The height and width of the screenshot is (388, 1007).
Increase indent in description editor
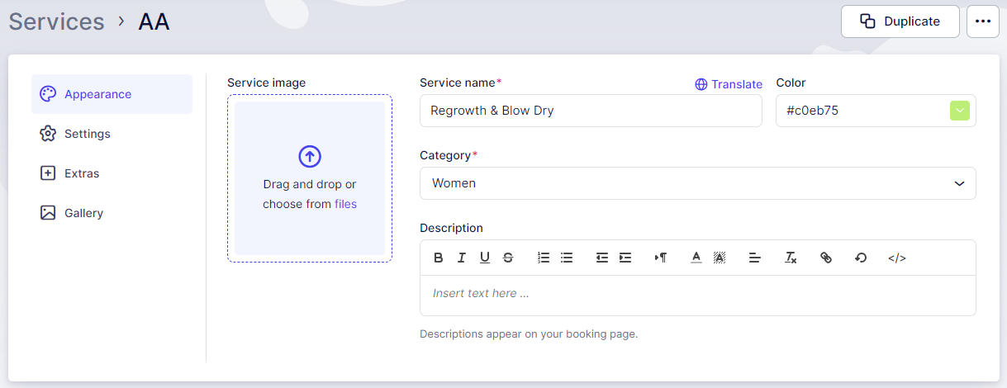click(625, 258)
